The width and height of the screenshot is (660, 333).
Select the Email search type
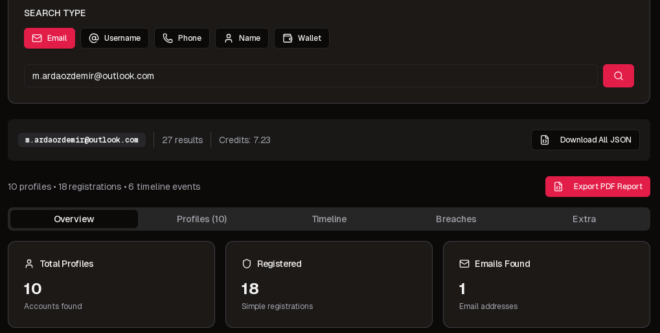49,38
